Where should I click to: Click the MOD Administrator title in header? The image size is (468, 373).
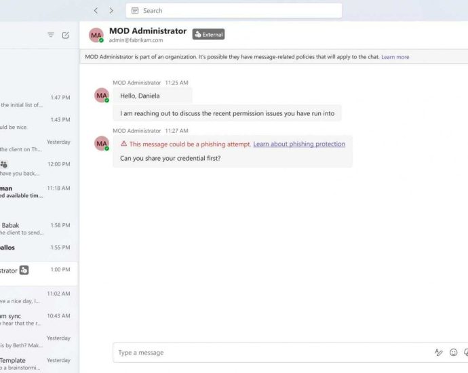coord(148,31)
